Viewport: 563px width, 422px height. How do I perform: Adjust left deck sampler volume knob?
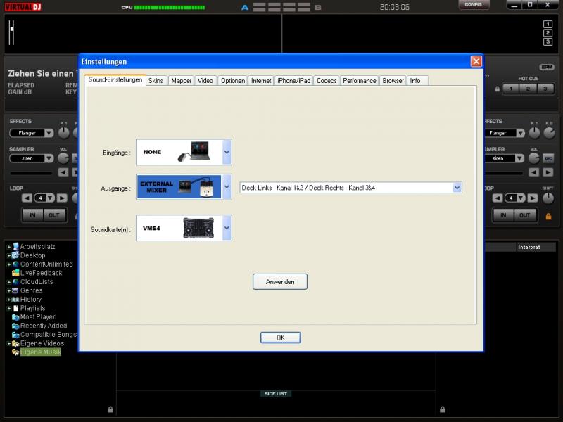pyautogui.click(x=63, y=158)
